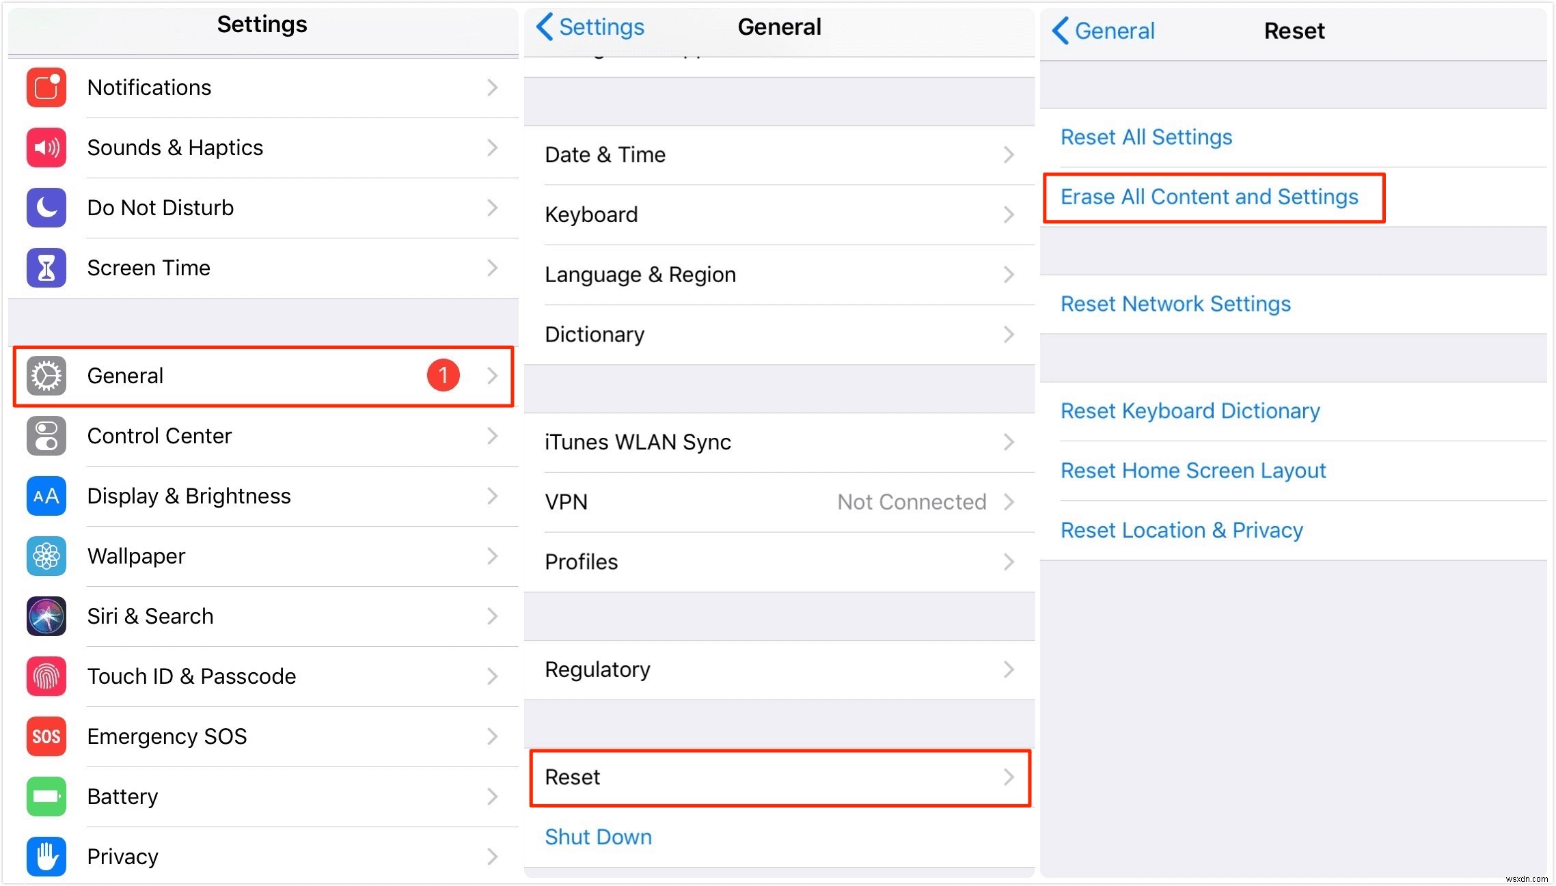1556x886 pixels.
Task: Select Reset All Settings option
Action: click(1148, 137)
